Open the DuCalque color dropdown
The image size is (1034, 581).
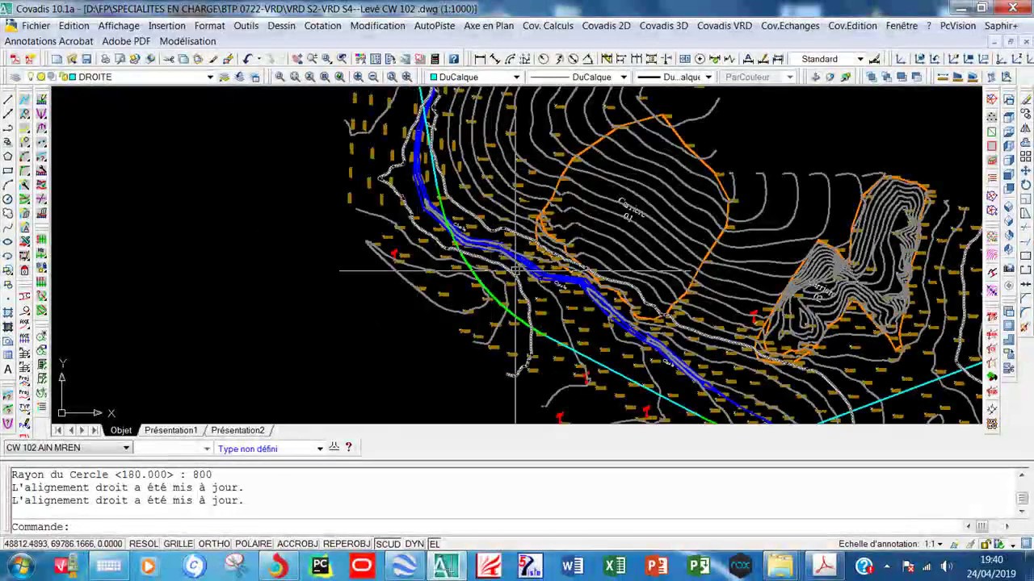(516, 77)
